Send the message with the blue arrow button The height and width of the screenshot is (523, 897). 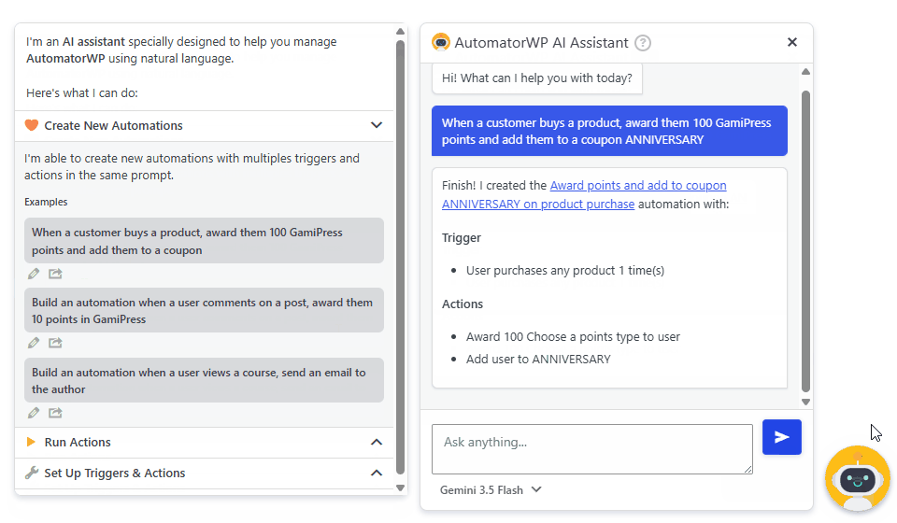tap(781, 437)
